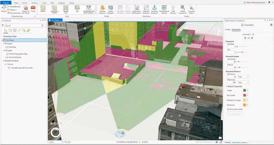This screenshot has width=274, height=145.
Task: Click the Horizontal angle input field
Action: click(x=231, y=62)
